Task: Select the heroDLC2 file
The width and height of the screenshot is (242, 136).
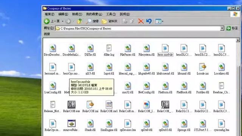Action: [203, 50]
